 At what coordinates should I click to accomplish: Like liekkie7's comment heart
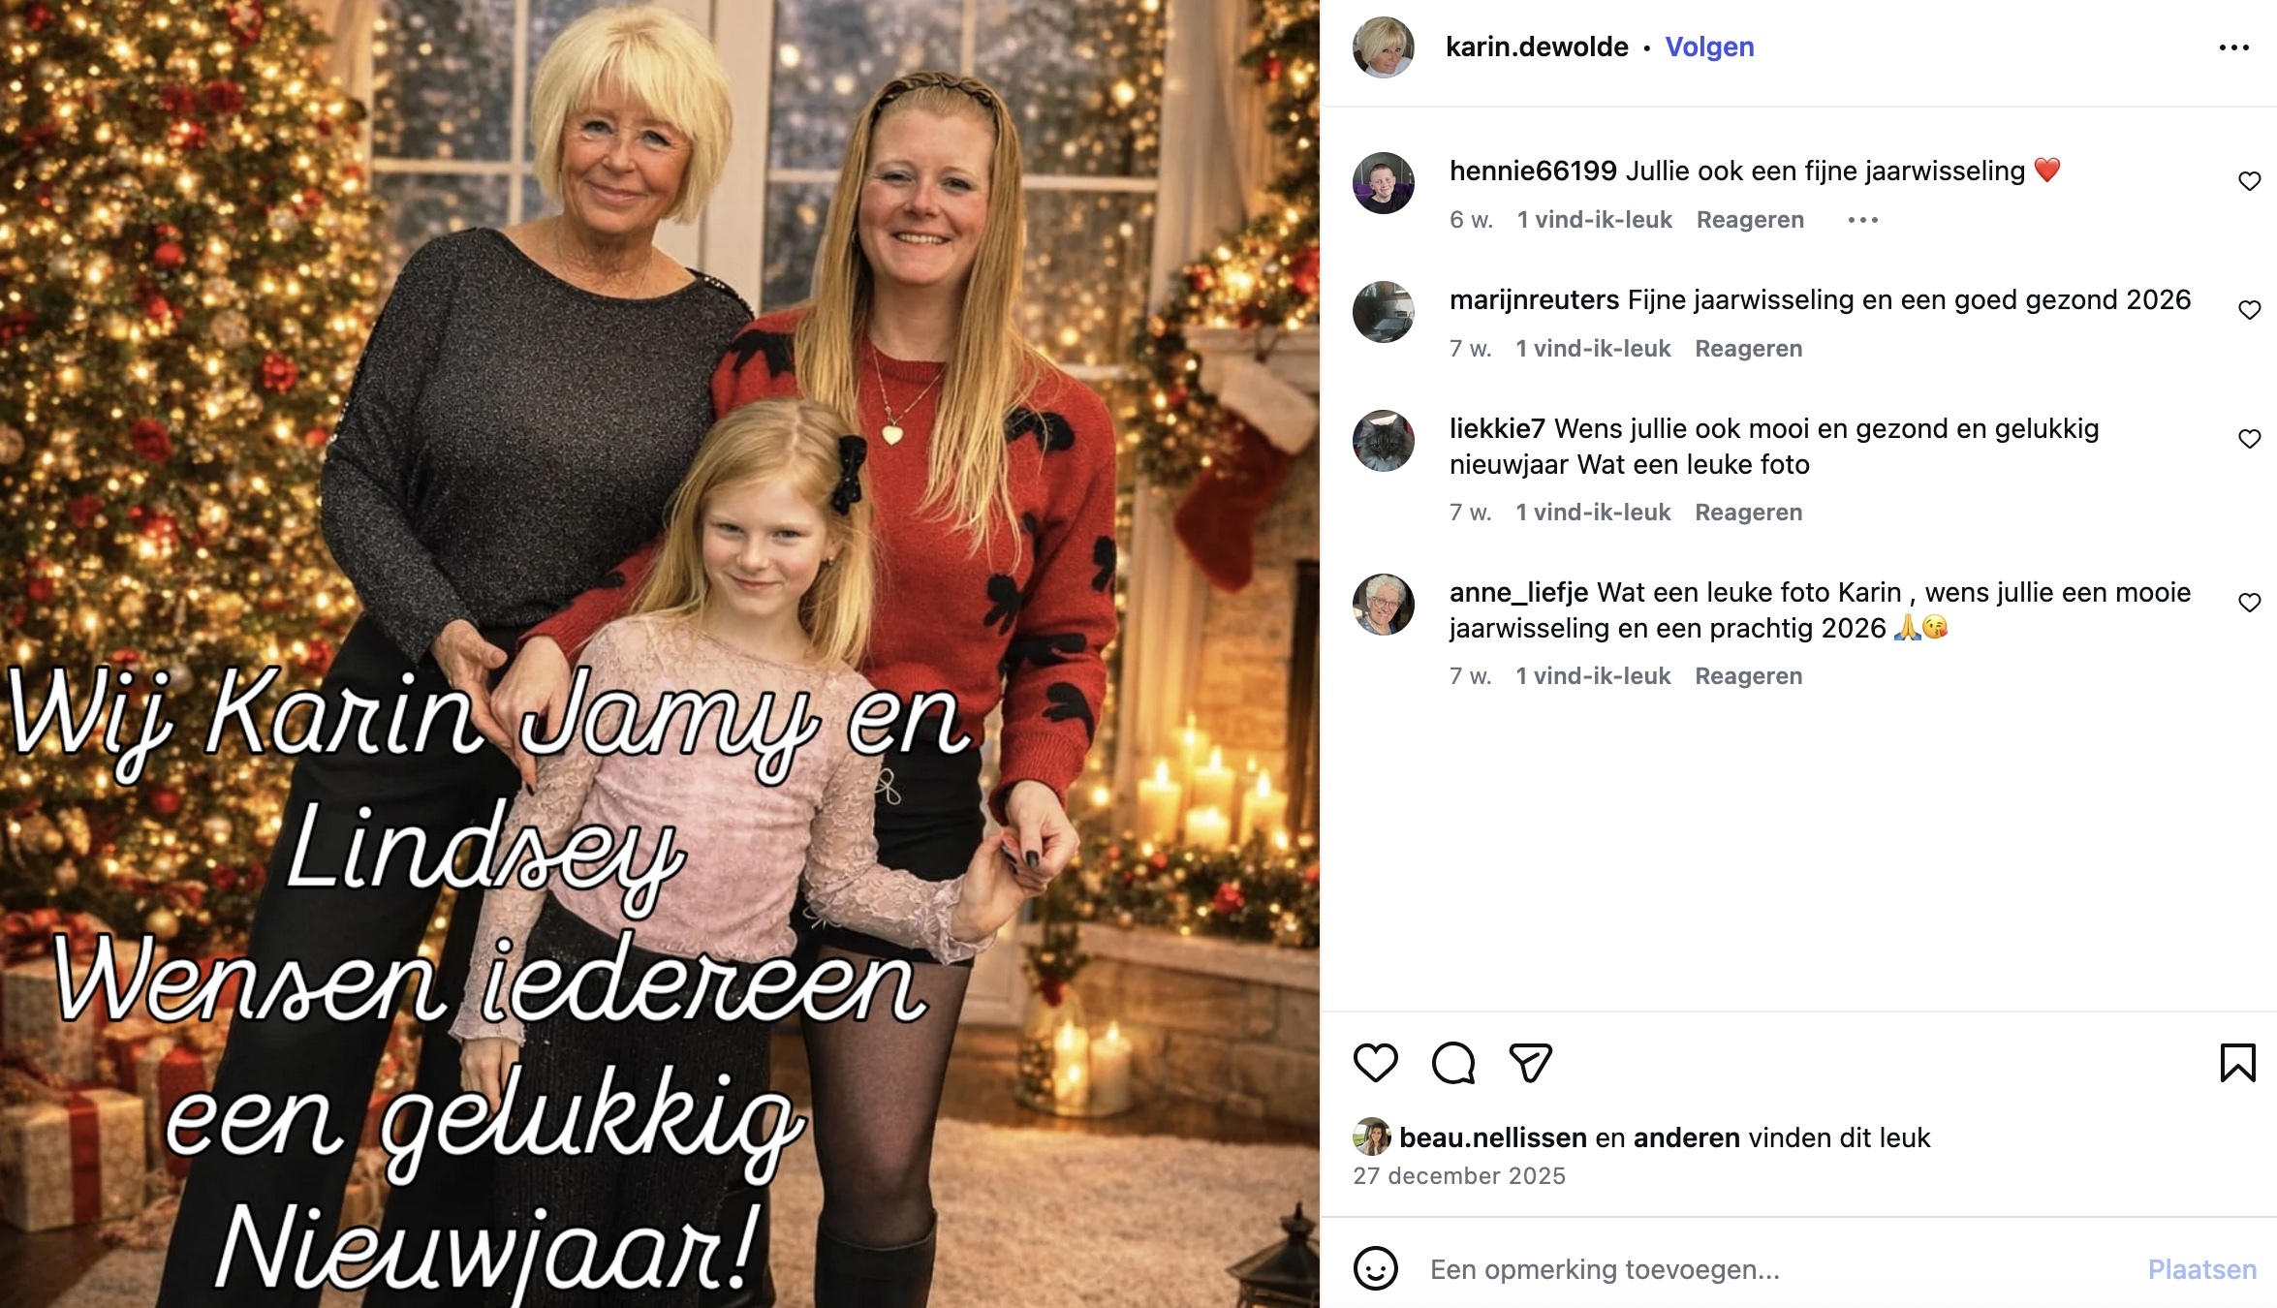point(2249,439)
